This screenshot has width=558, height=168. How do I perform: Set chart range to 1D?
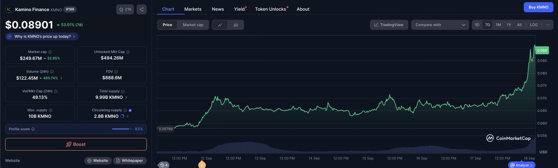[477, 25]
